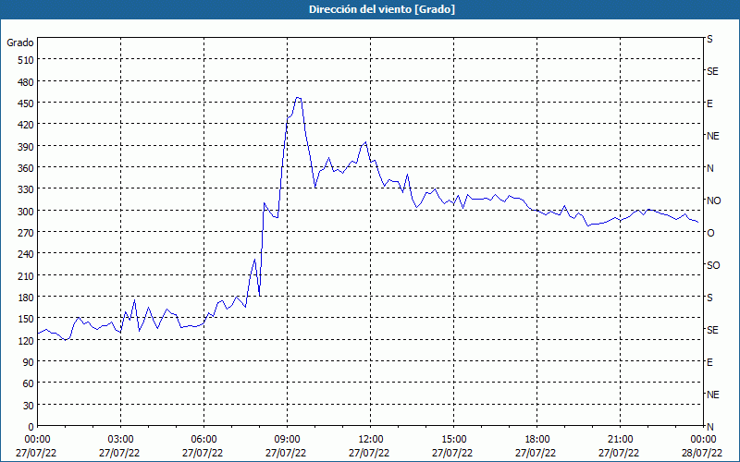Click the 150 degree axis label
Image resolution: width=740 pixels, height=462 pixels.
[x=27, y=319]
